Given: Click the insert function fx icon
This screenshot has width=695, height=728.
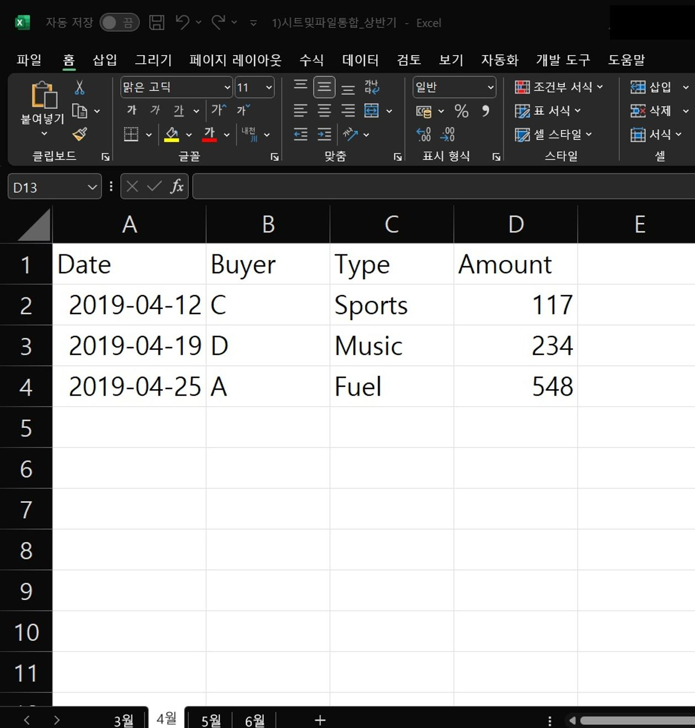Looking at the screenshot, I should click(177, 187).
